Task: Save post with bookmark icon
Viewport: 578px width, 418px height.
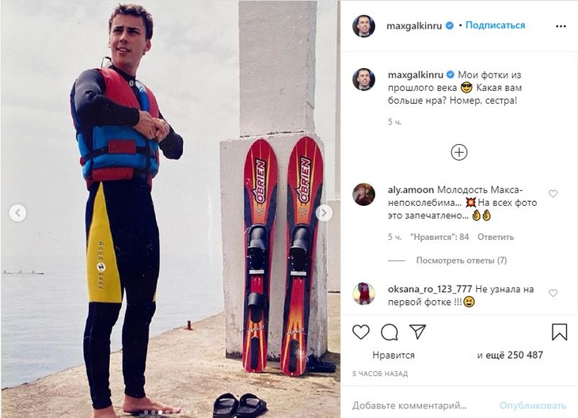Action: [x=559, y=332]
